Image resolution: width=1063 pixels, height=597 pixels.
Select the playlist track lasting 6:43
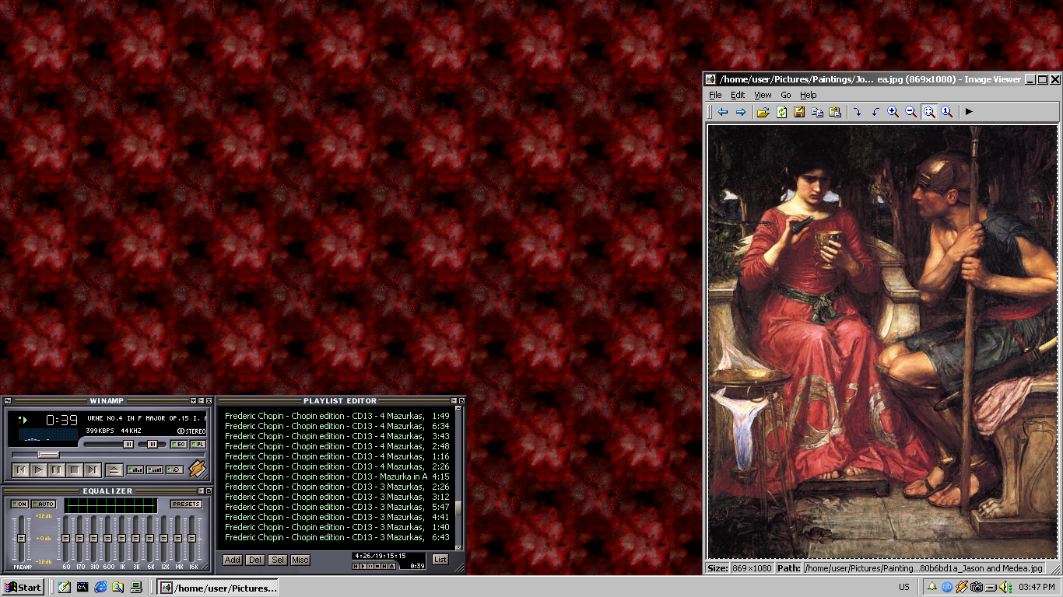337,537
